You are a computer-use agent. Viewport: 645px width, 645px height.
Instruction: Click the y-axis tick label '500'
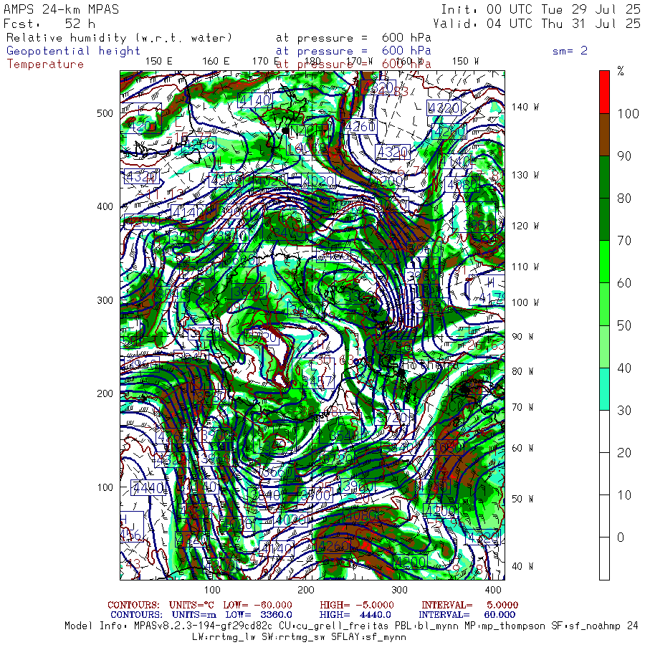pyautogui.click(x=105, y=113)
